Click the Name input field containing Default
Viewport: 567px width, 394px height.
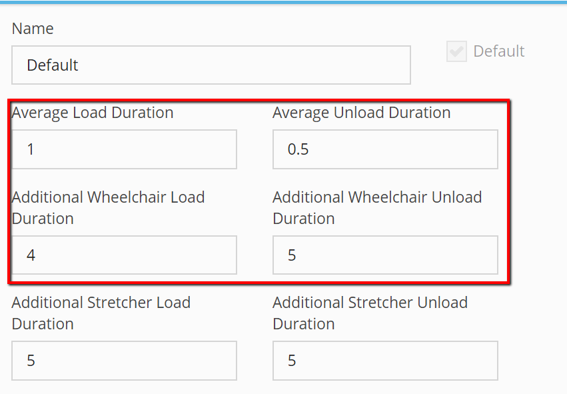[211, 65]
